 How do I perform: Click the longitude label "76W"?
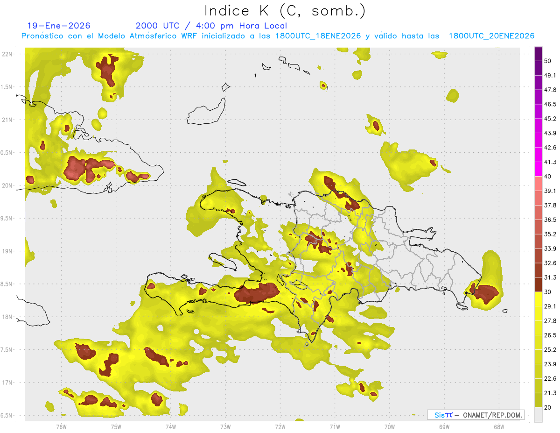point(61,426)
